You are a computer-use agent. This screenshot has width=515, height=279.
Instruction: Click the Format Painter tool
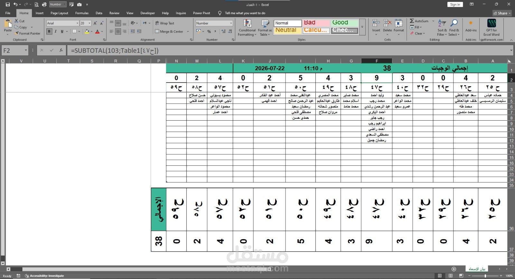click(28, 33)
